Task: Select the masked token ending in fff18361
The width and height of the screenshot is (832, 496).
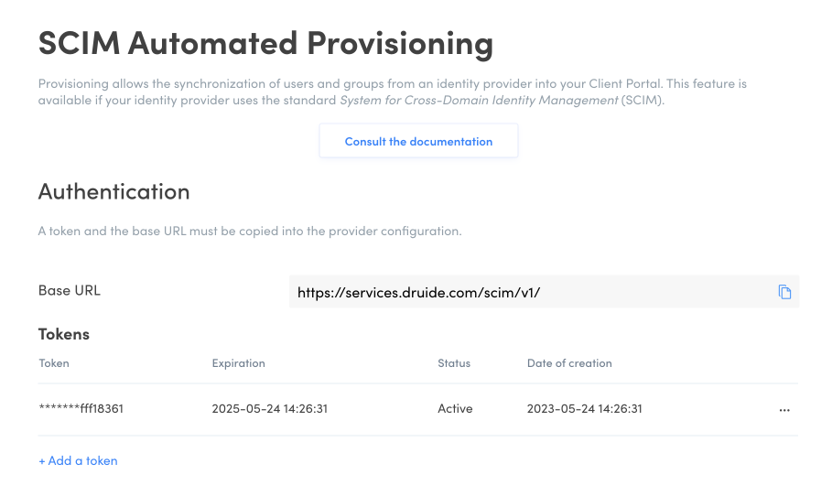Action: tap(81, 409)
